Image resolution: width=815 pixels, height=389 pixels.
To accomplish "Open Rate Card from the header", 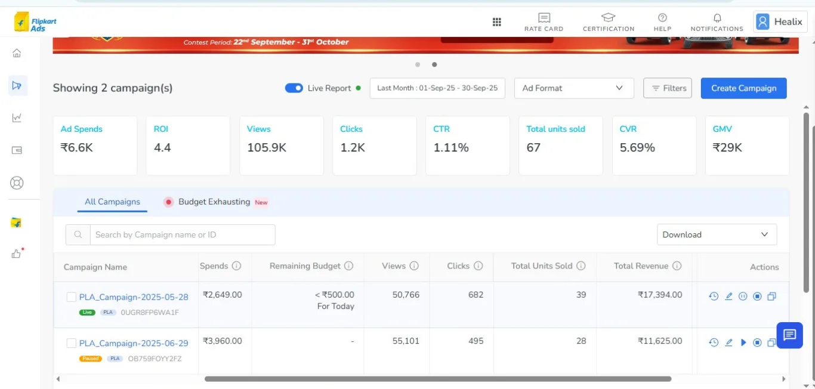I will 544,22.
